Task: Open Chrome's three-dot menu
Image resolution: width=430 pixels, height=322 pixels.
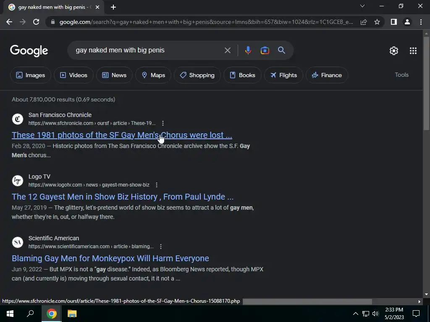Action: pos(421,22)
